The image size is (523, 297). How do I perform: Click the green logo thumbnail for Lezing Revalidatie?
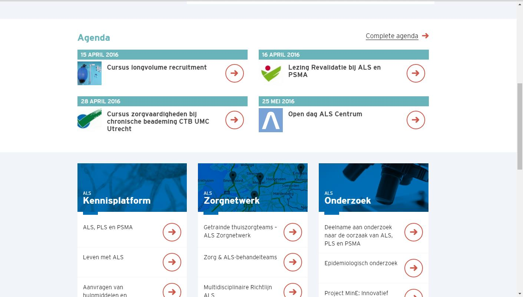click(271, 73)
